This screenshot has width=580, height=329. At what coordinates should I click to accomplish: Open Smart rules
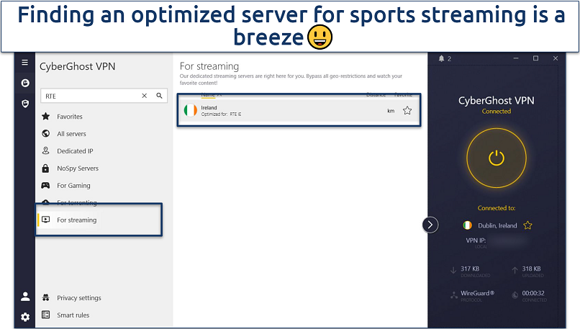[x=73, y=315]
